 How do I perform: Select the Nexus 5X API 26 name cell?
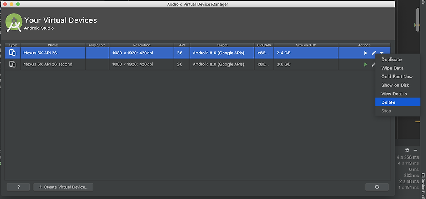[53, 53]
